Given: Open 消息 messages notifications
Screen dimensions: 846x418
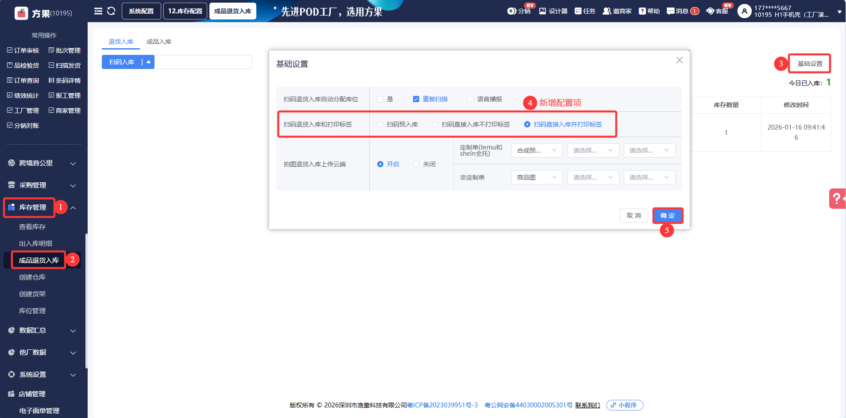Looking at the screenshot, I should [x=683, y=11].
